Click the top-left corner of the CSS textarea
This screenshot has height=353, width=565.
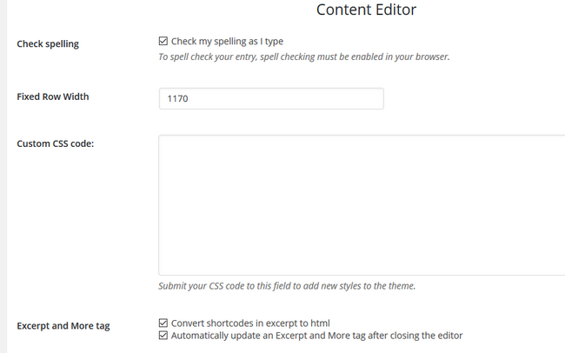[161, 137]
